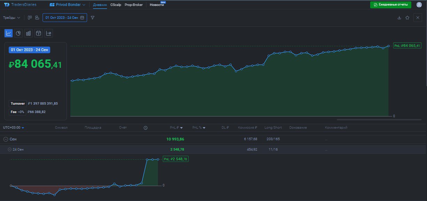Open the user profile avatar
The image size is (427, 201).
point(419,5)
